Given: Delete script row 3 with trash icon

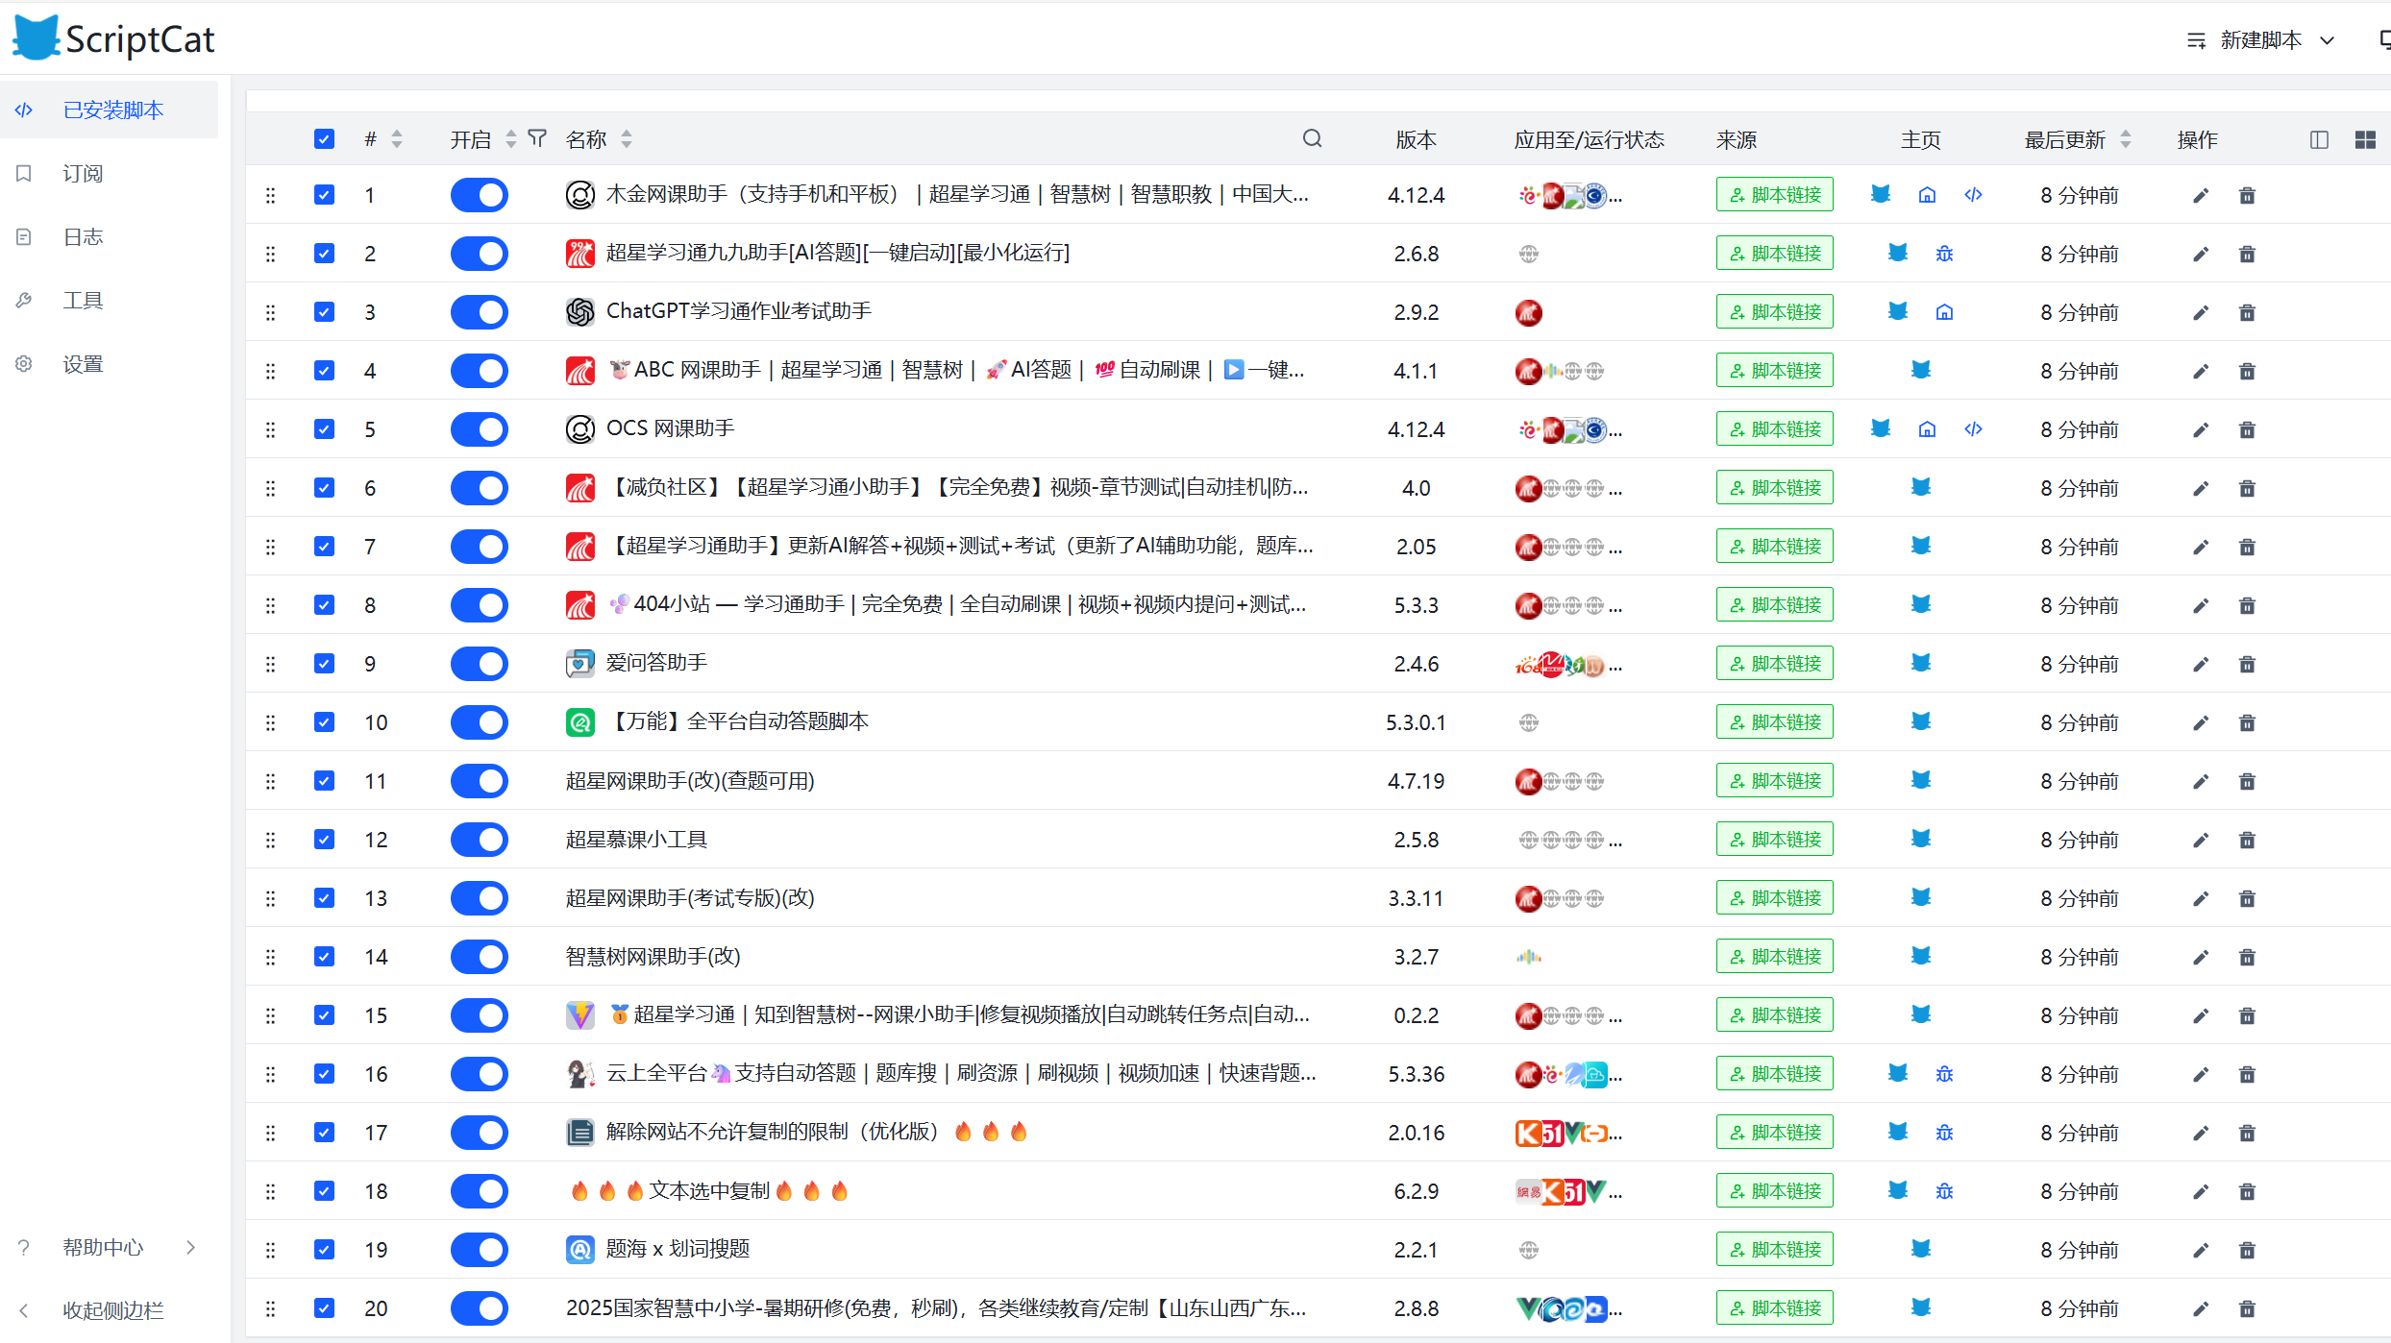Looking at the screenshot, I should point(2247,313).
